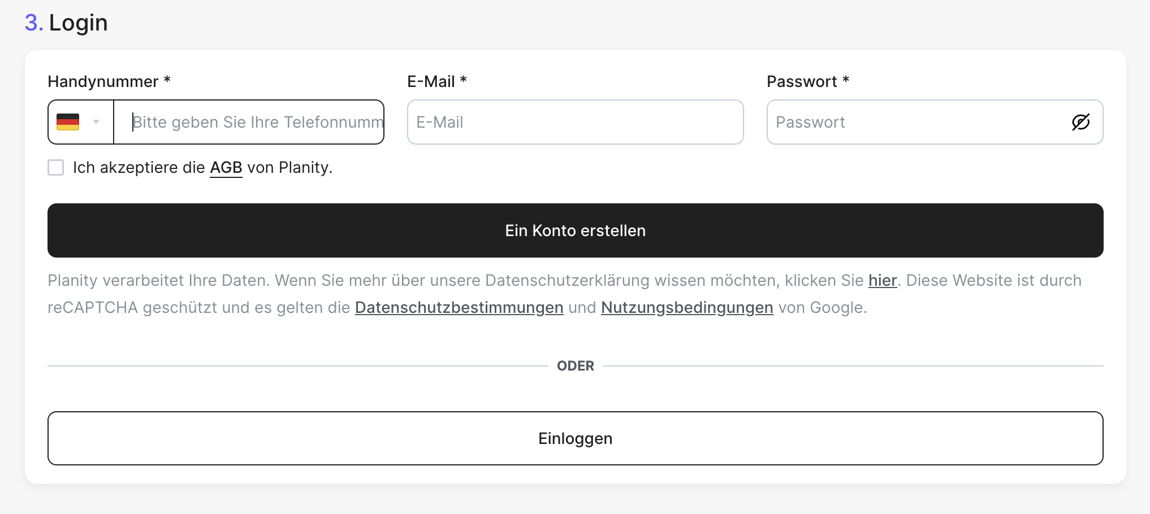The image size is (1150, 514).
Task: Follow the 'hier' privacy policy link
Action: 883,281
